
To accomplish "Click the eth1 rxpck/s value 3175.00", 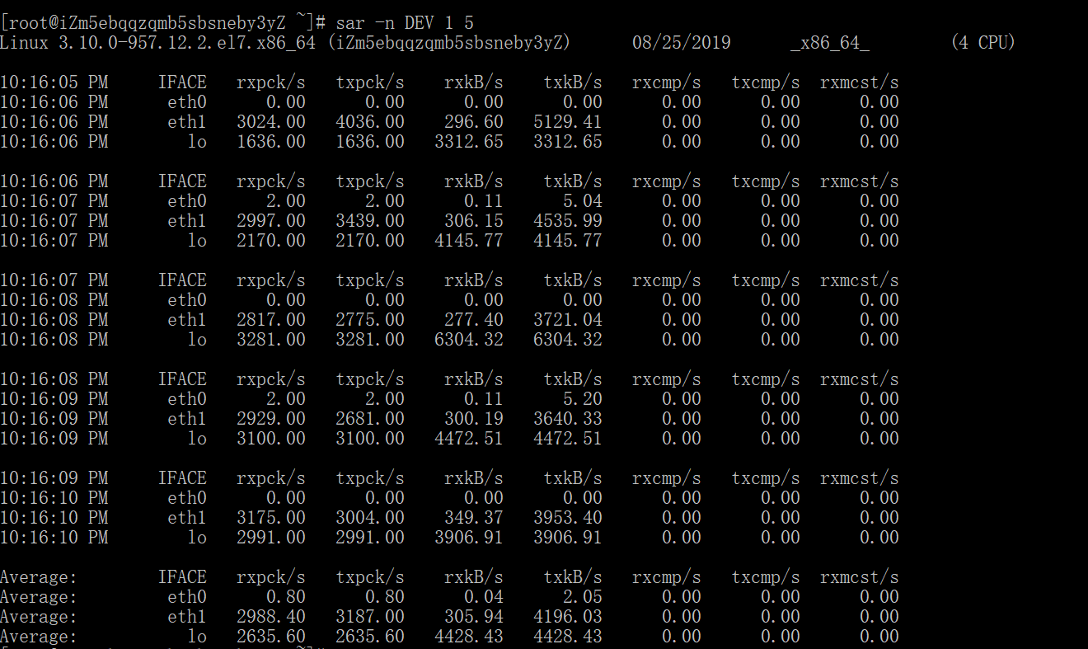I will click(271, 518).
